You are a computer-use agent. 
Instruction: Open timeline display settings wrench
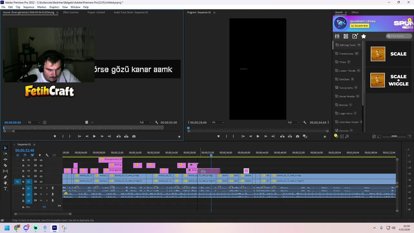click(x=47, y=155)
